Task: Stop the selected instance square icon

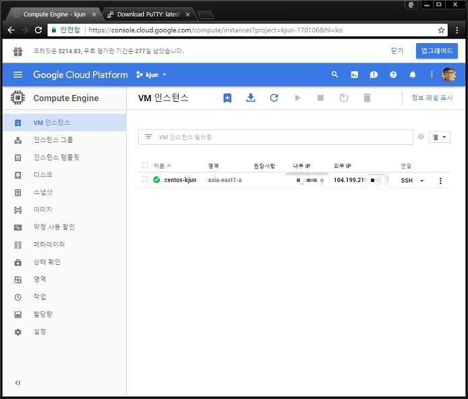Action: coord(320,98)
